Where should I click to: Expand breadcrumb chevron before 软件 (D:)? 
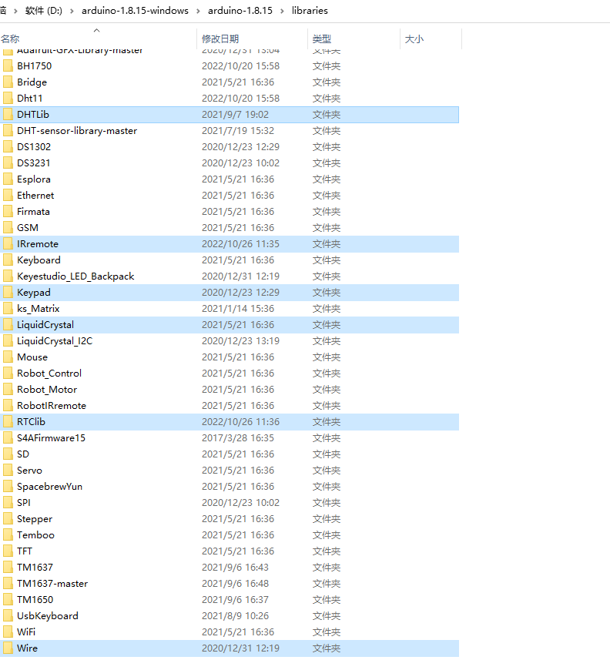pyautogui.click(x=15, y=11)
